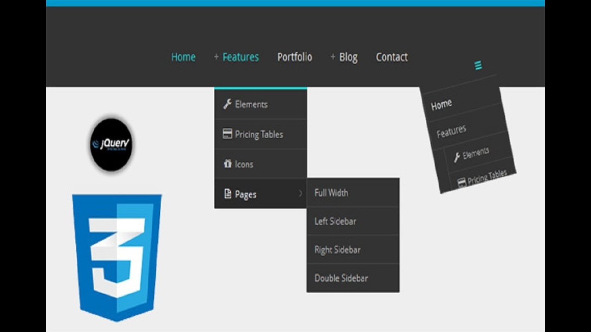This screenshot has height=332, width=591.
Task: Click the round jQuery logo
Action: pos(111,144)
